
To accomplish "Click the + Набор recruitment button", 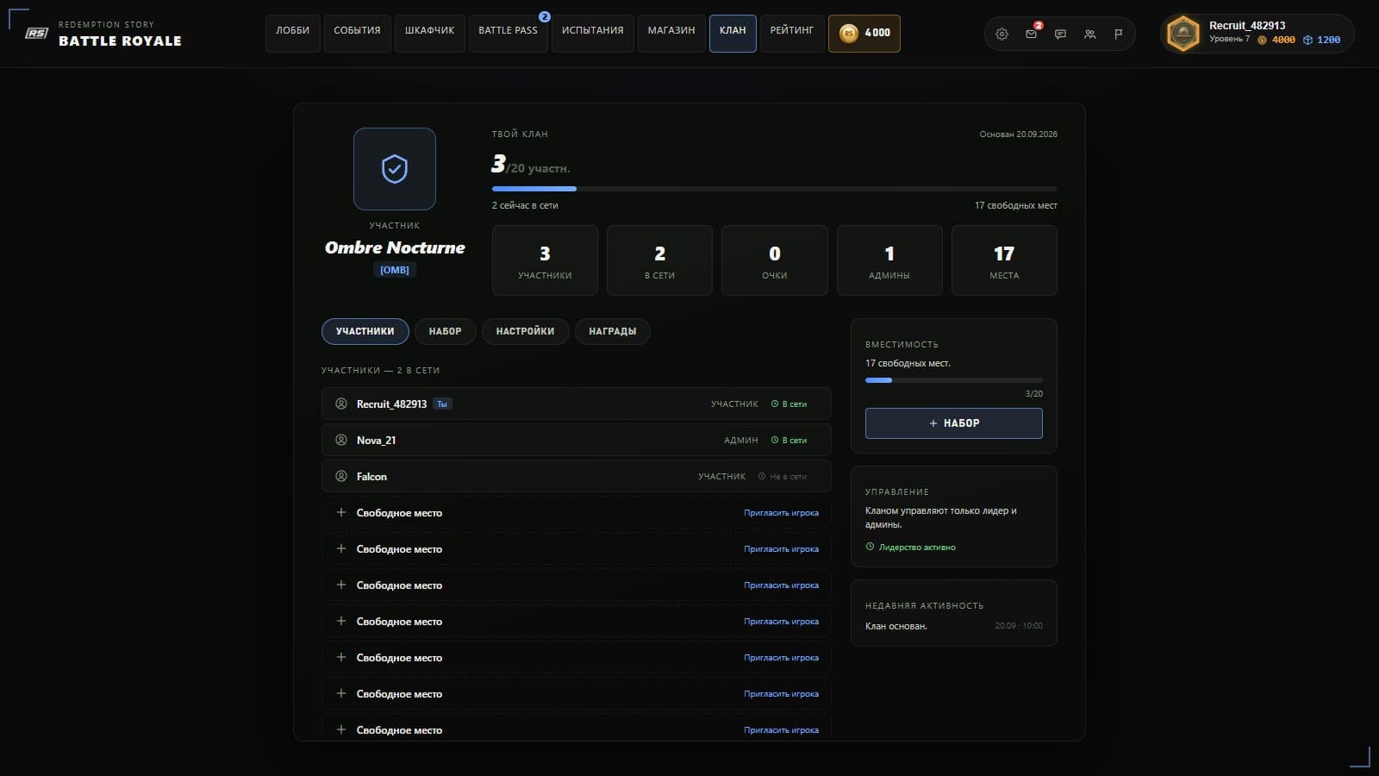I will 953,423.
